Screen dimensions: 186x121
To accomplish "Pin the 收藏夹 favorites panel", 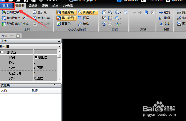I will [55, 85].
